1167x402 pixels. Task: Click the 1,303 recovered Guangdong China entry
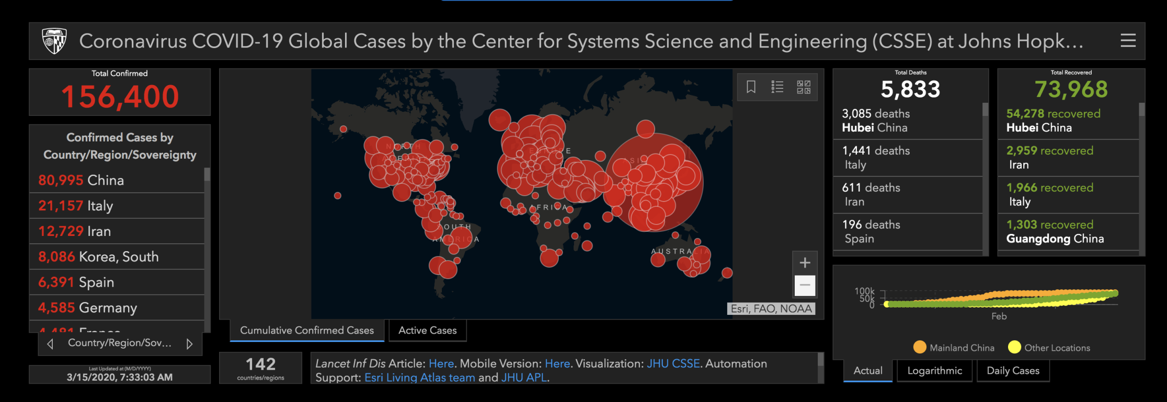point(1068,232)
